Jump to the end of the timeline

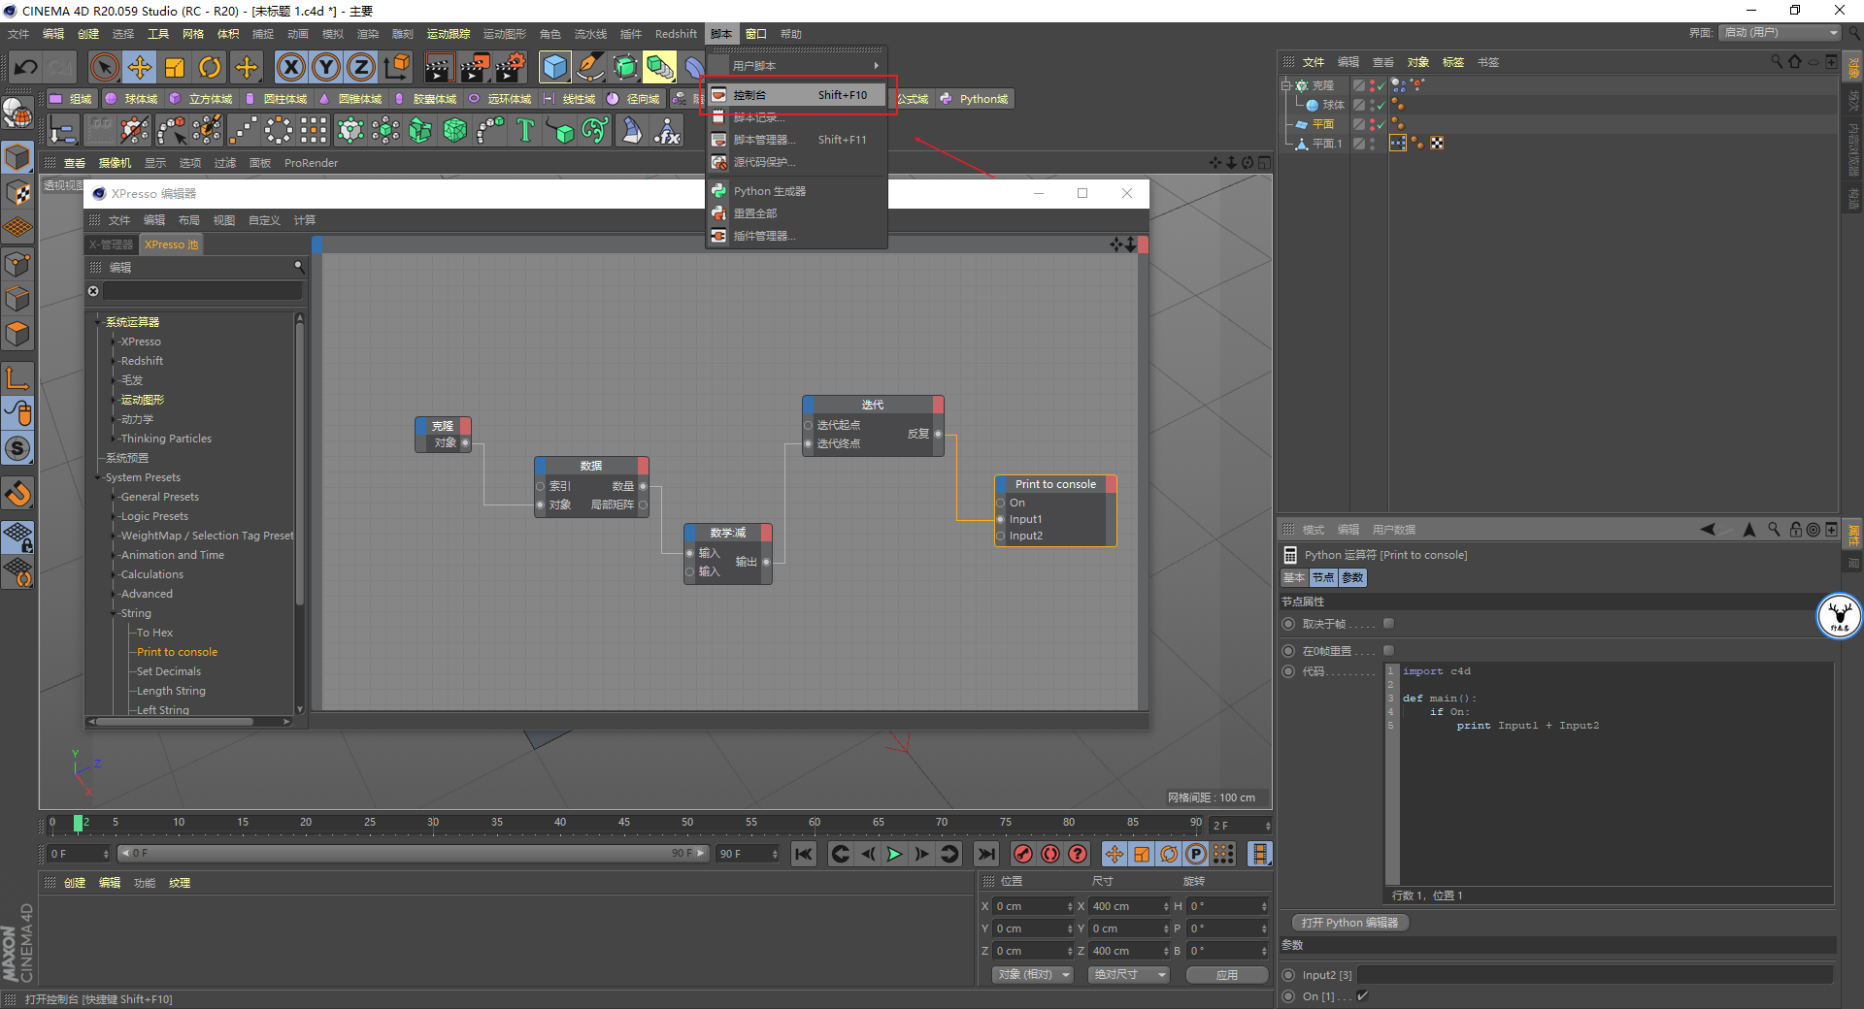[x=986, y=854]
